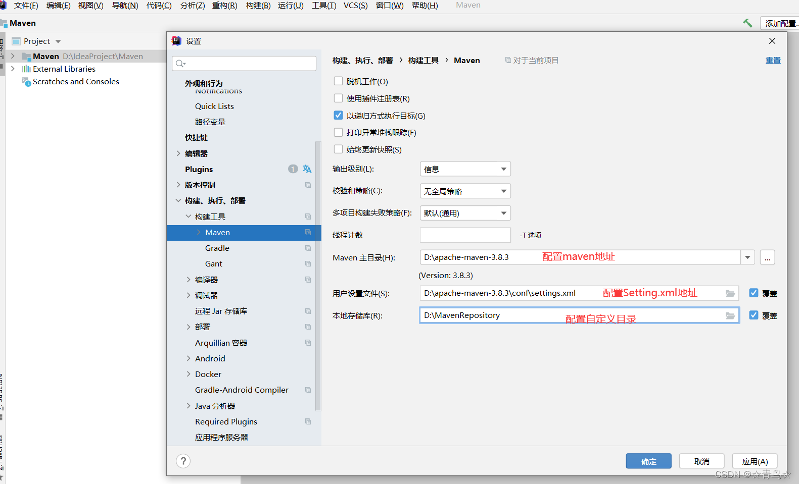The height and width of the screenshot is (484, 799).
Task: Open the 导航(N) menu
Action: [x=125, y=6]
